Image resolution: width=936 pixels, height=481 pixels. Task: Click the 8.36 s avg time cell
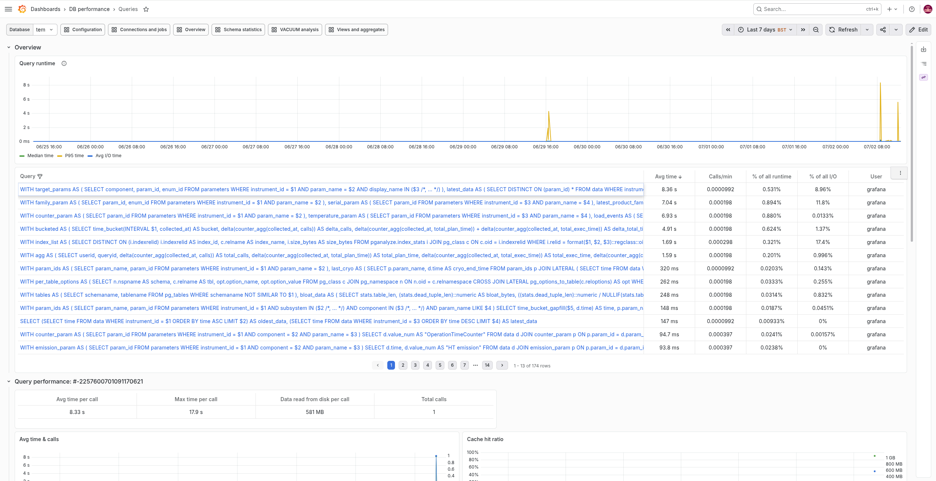pyautogui.click(x=669, y=189)
